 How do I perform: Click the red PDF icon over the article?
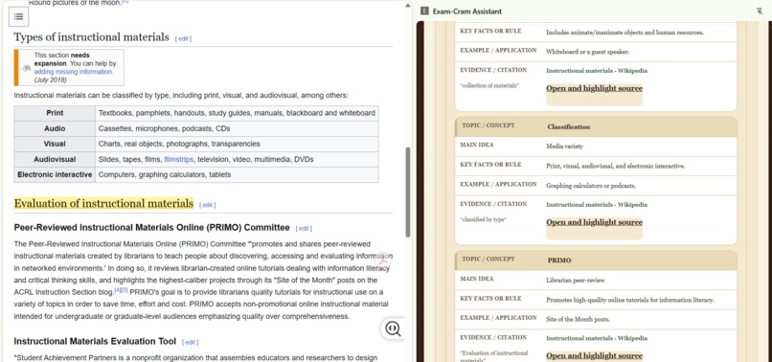[x=383, y=260]
